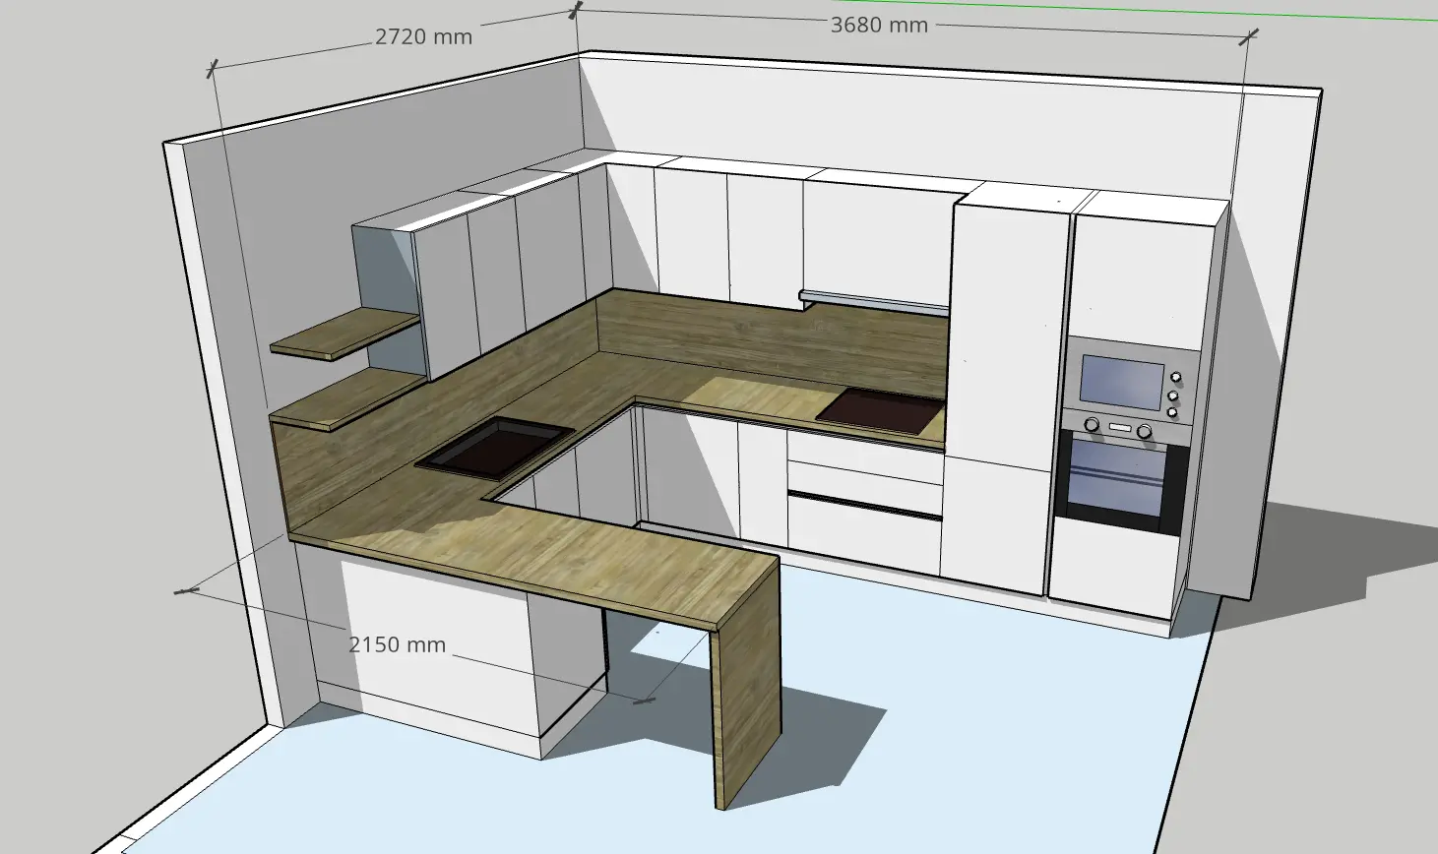Click the microwave's glass window
1438x854 pixels.
point(1121,384)
